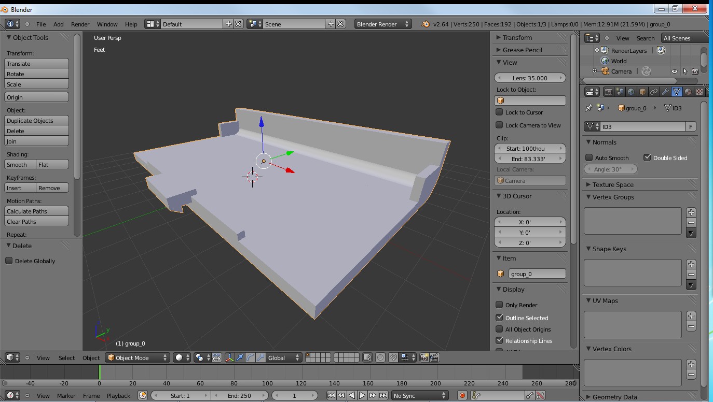
Task: Uncheck Double Sided checkbox
Action: pyautogui.click(x=647, y=157)
